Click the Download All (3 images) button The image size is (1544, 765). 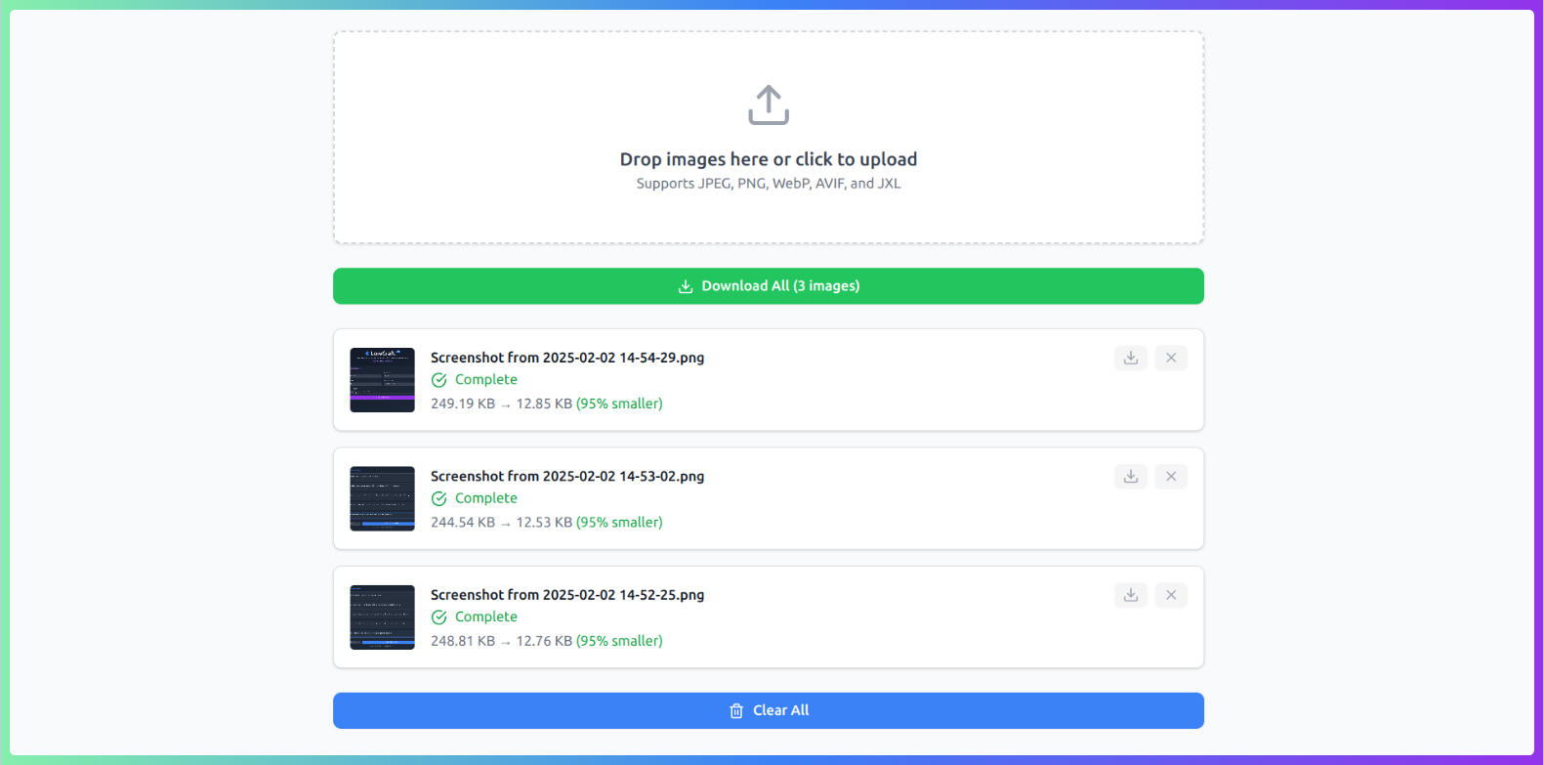(769, 286)
